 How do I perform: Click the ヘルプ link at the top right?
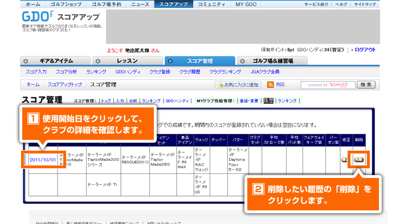click(x=341, y=5)
